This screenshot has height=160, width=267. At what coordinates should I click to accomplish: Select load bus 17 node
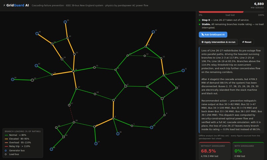[76, 89]
